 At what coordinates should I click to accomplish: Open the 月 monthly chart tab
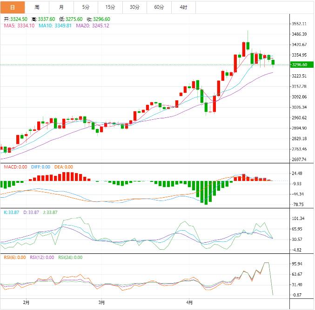[x=62, y=7]
